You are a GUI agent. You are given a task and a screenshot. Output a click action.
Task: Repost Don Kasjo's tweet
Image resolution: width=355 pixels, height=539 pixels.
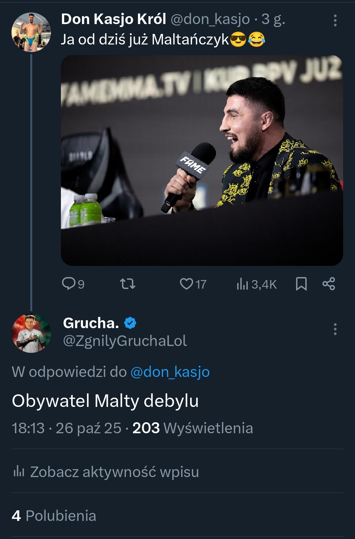click(128, 284)
